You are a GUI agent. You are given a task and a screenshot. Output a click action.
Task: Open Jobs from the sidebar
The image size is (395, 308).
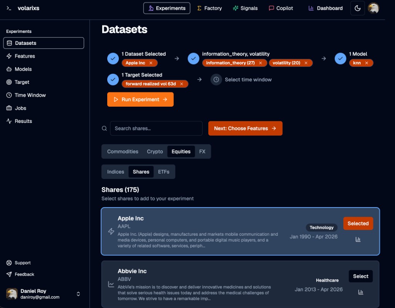point(20,108)
